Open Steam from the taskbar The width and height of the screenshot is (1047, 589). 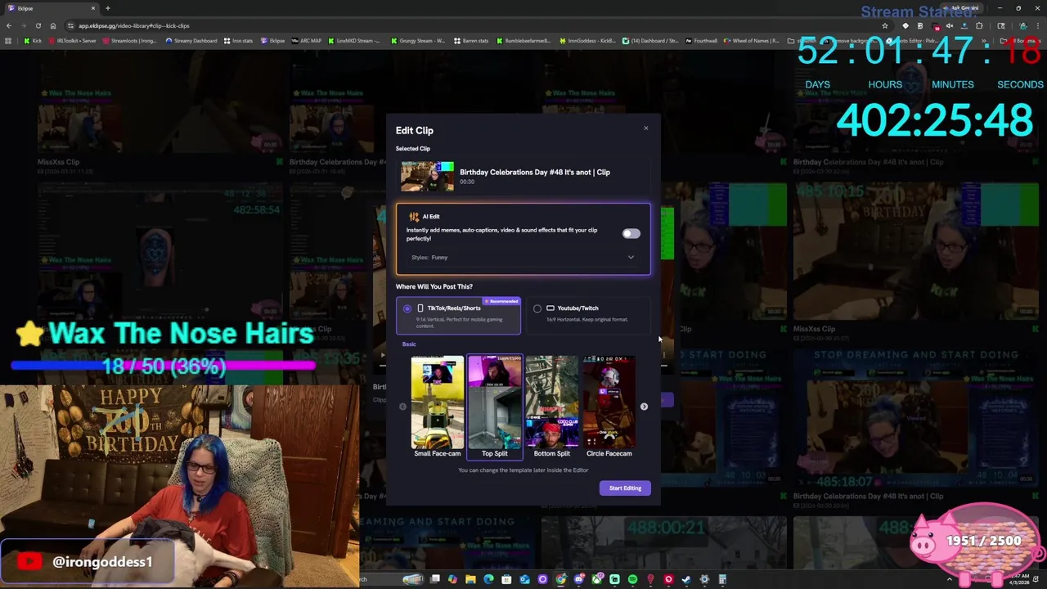coord(685,579)
